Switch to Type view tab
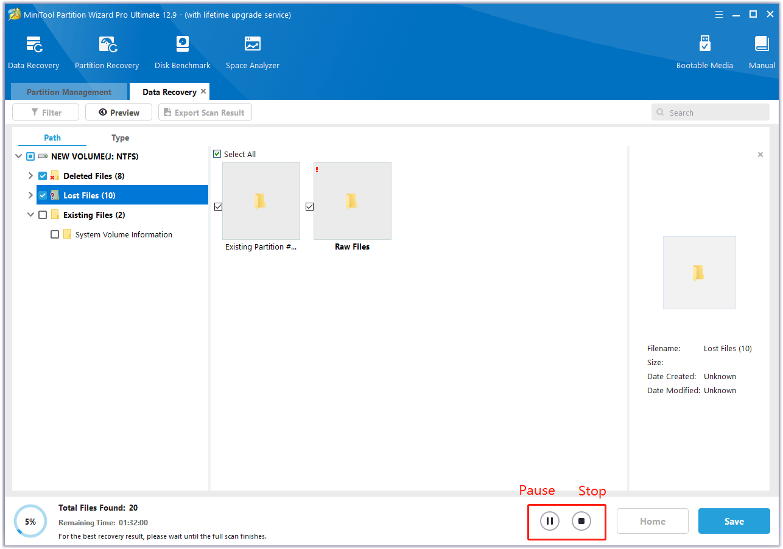Image resolution: width=783 pixels, height=549 pixels. click(x=120, y=138)
